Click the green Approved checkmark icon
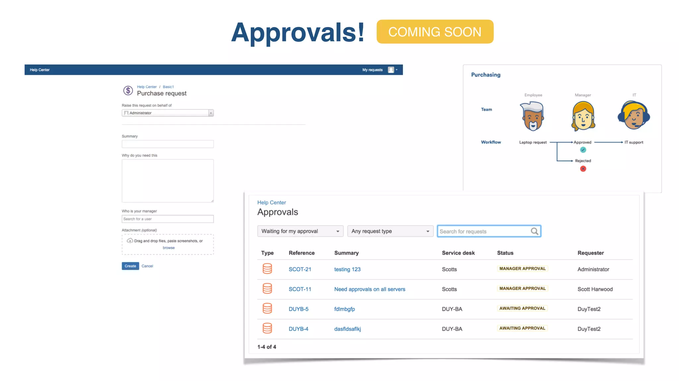Viewport: 679px width, 381px height. (583, 150)
